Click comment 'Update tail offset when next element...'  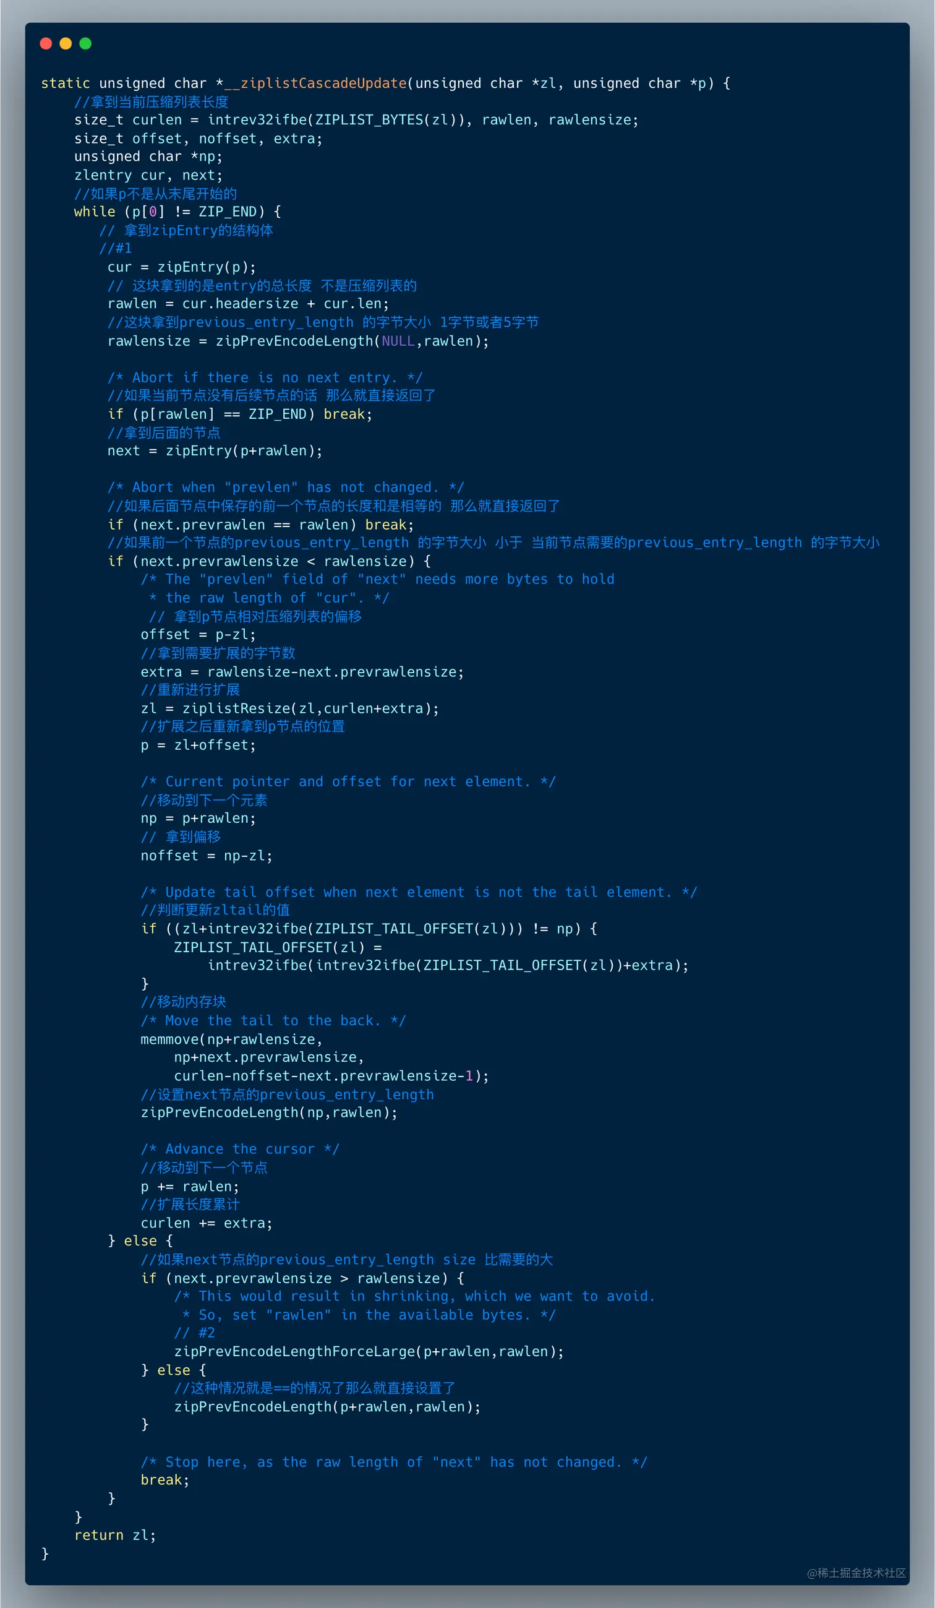tap(419, 892)
